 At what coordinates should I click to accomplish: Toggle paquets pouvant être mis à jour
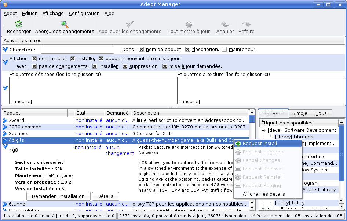click(x=101, y=58)
